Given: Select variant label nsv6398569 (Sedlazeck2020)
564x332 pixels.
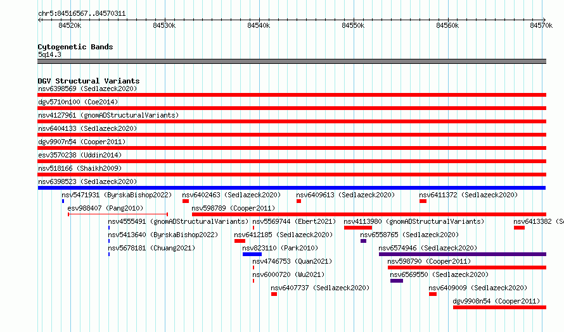Looking at the screenshot, I should 87,89.
